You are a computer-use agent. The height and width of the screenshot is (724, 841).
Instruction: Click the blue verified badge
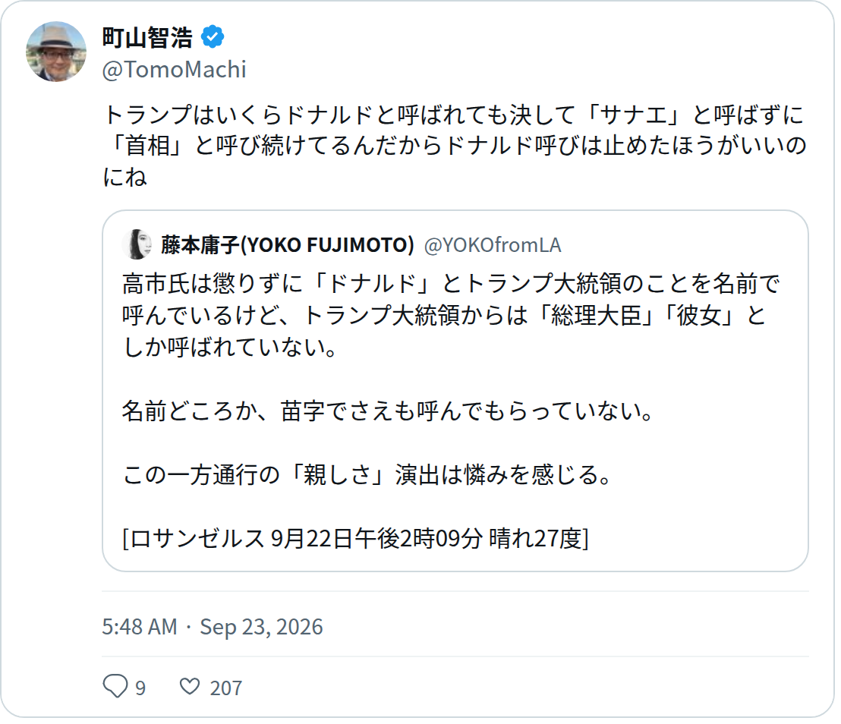tap(213, 37)
